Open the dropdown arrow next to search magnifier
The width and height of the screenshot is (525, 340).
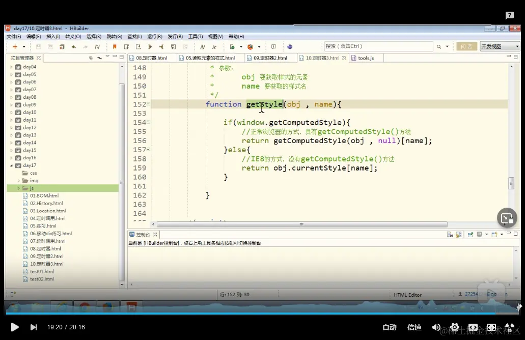coord(447,47)
